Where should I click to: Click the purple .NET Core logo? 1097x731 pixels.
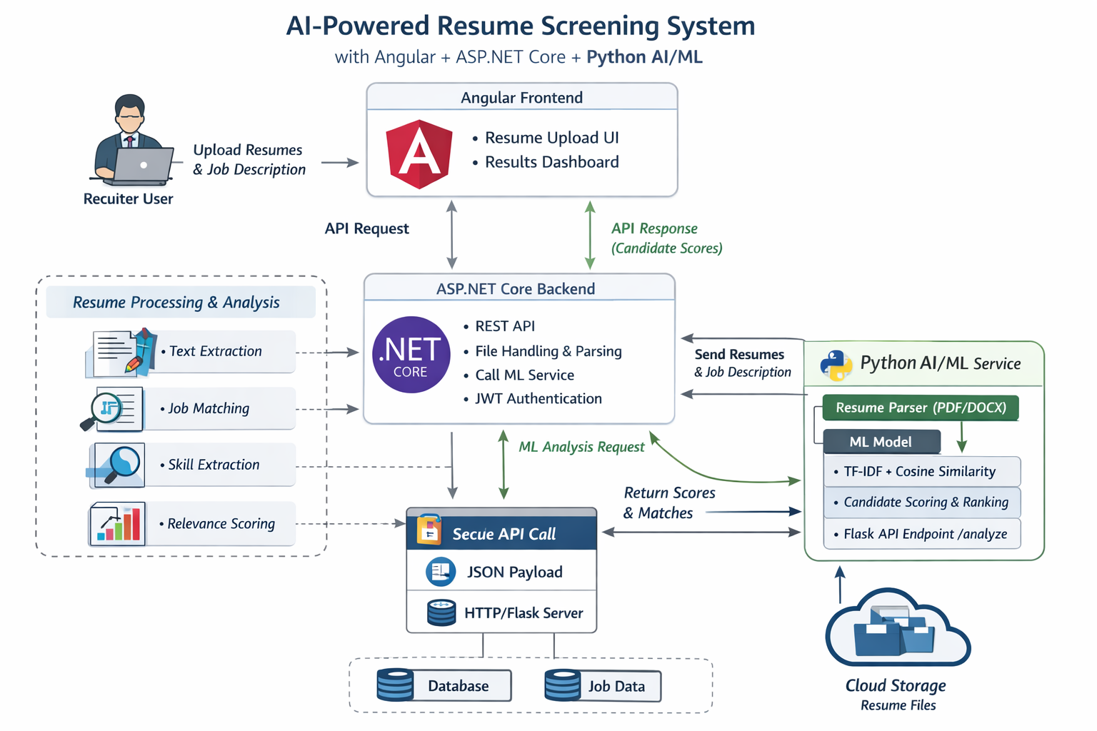(x=411, y=355)
